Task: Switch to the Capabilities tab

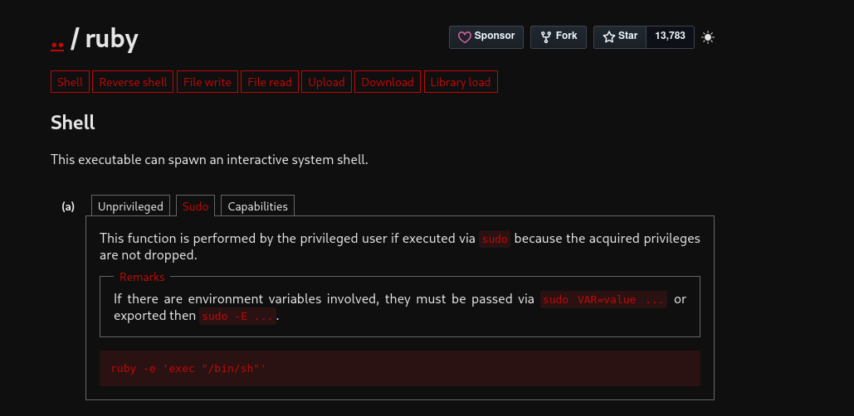Action: [257, 206]
